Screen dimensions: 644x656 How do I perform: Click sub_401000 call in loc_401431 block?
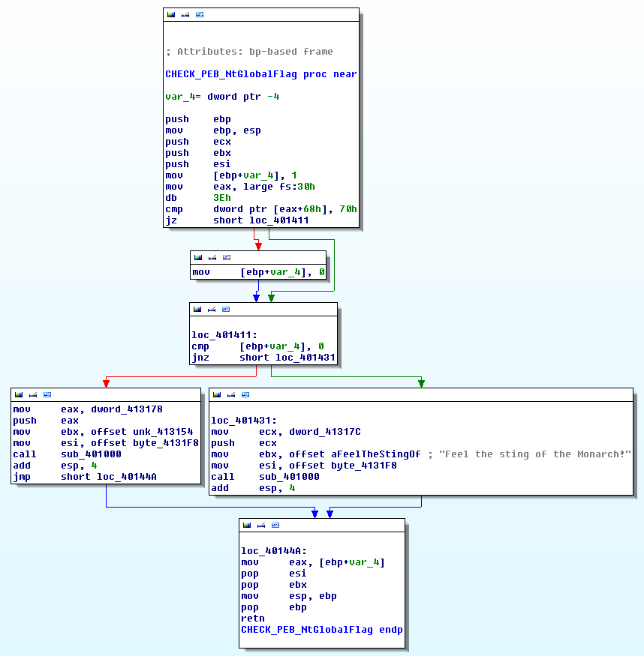[289, 477]
